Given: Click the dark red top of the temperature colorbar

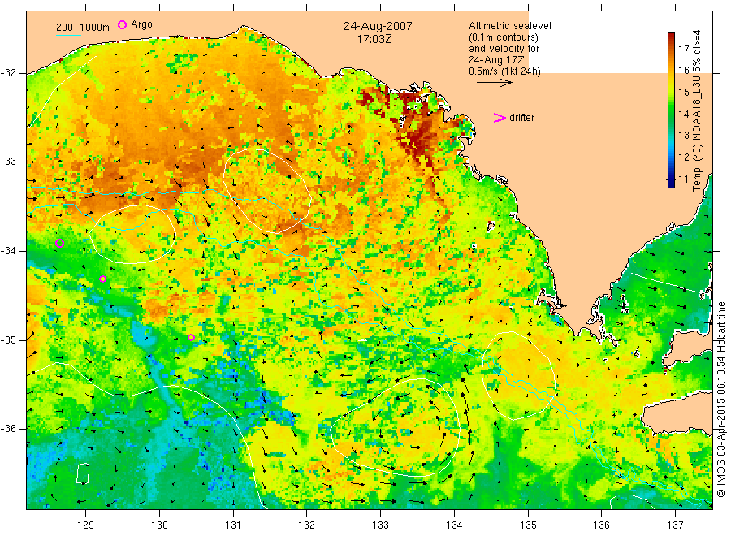Looking at the screenshot, I should click(x=671, y=37).
